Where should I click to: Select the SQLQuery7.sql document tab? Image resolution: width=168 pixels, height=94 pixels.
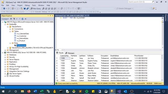coord(70,16)
